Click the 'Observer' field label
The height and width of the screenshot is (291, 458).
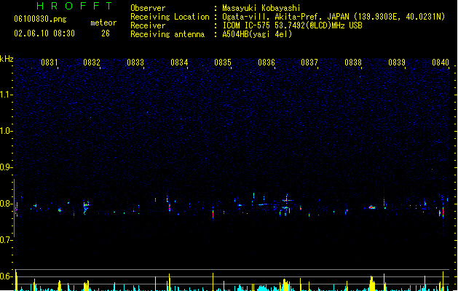148,8
